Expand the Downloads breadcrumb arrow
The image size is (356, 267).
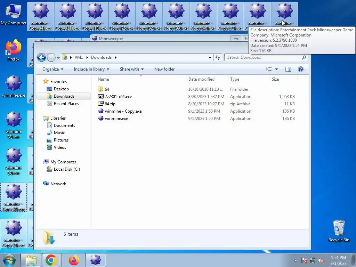tap(115, 57)
